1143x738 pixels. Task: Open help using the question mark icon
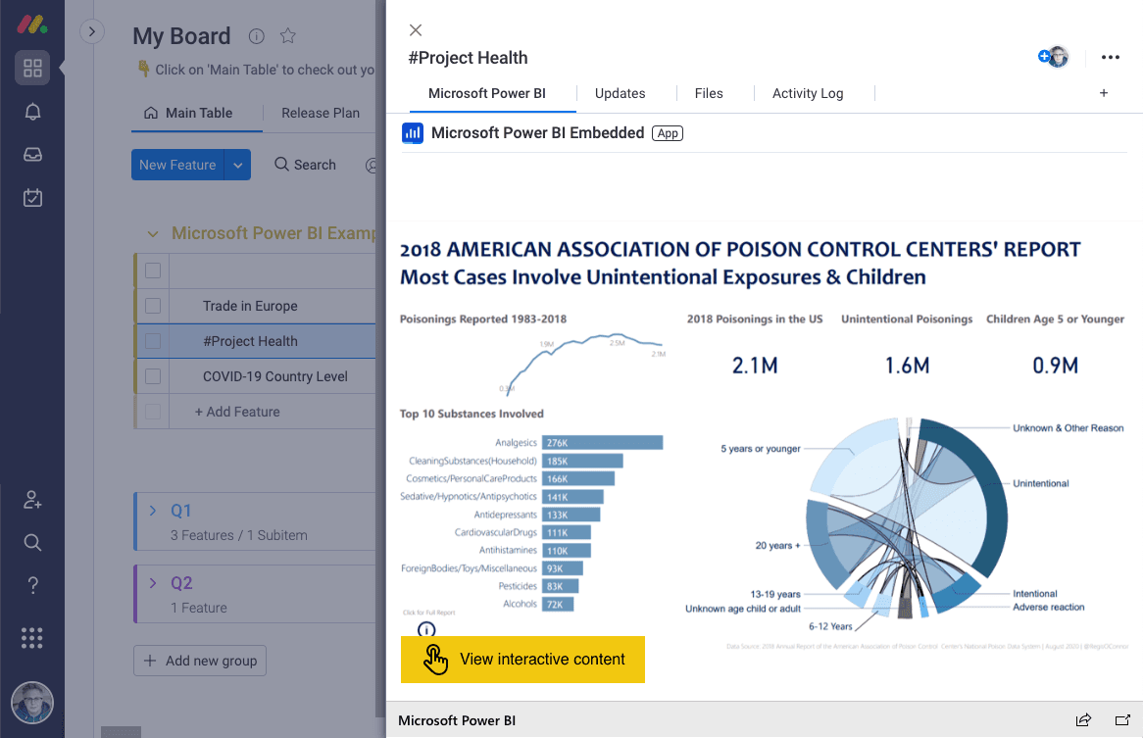pyautogui.click(x=32, y=585)
